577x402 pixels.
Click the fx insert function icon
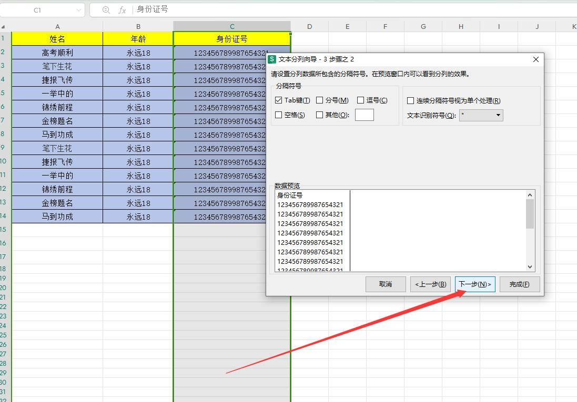(x=122, y=10)
